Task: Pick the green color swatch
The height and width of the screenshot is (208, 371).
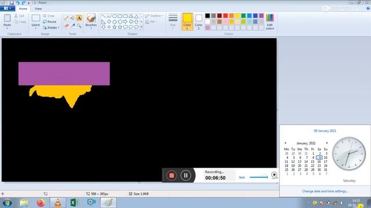Action: (x=243, y=16)
